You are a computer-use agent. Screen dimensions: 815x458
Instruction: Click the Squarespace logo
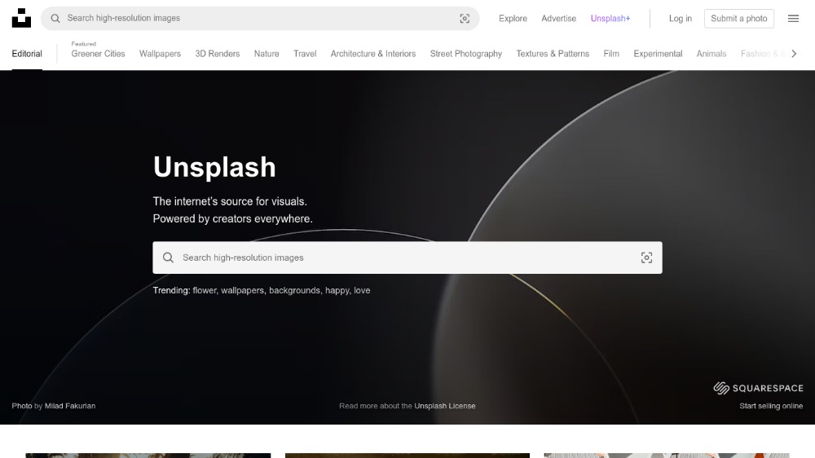click(x=758, y=389)
